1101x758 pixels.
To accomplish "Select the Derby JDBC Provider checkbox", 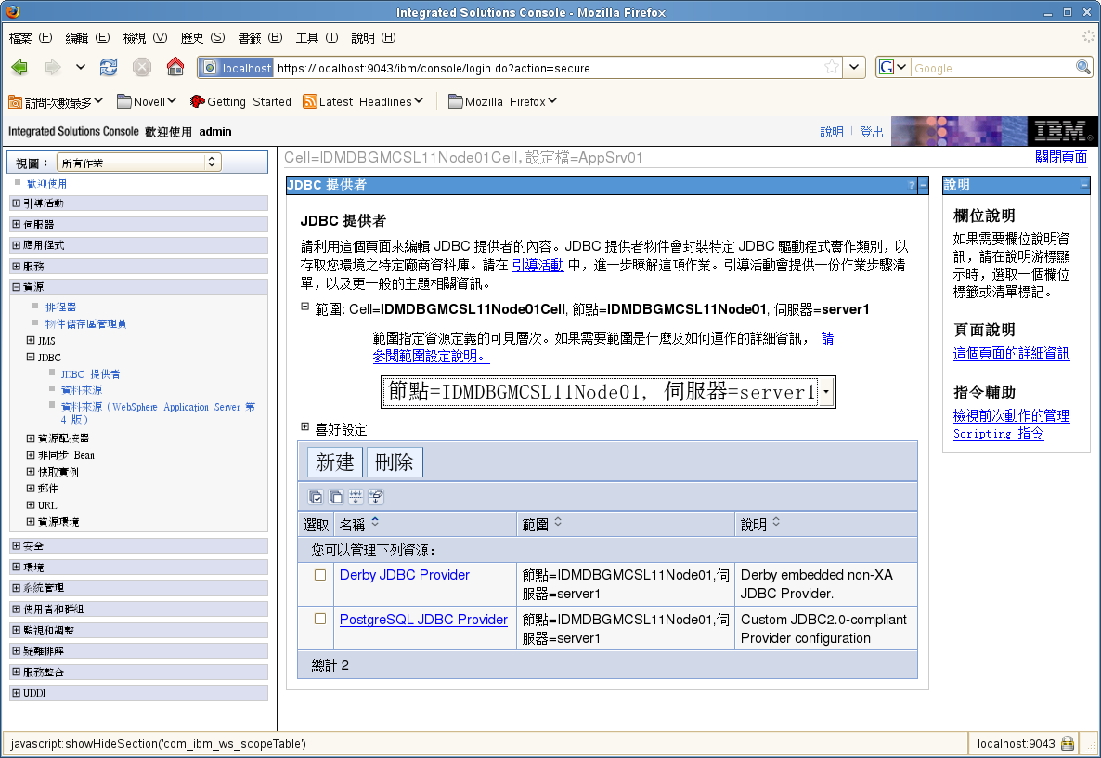I will [320, 575].
